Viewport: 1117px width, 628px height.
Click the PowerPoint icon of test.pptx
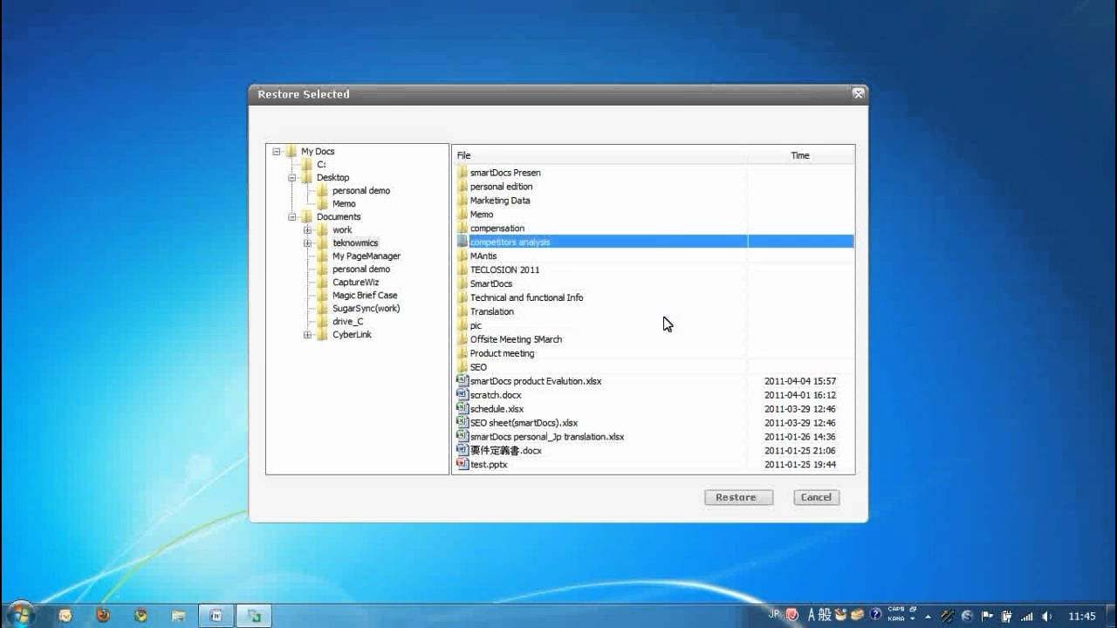[463, 464]
